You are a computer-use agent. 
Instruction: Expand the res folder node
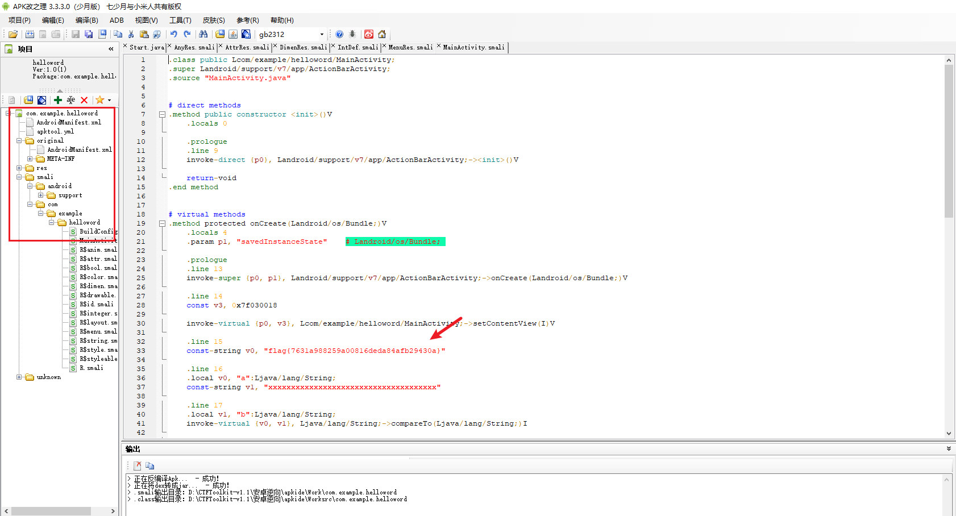(19, 168)
